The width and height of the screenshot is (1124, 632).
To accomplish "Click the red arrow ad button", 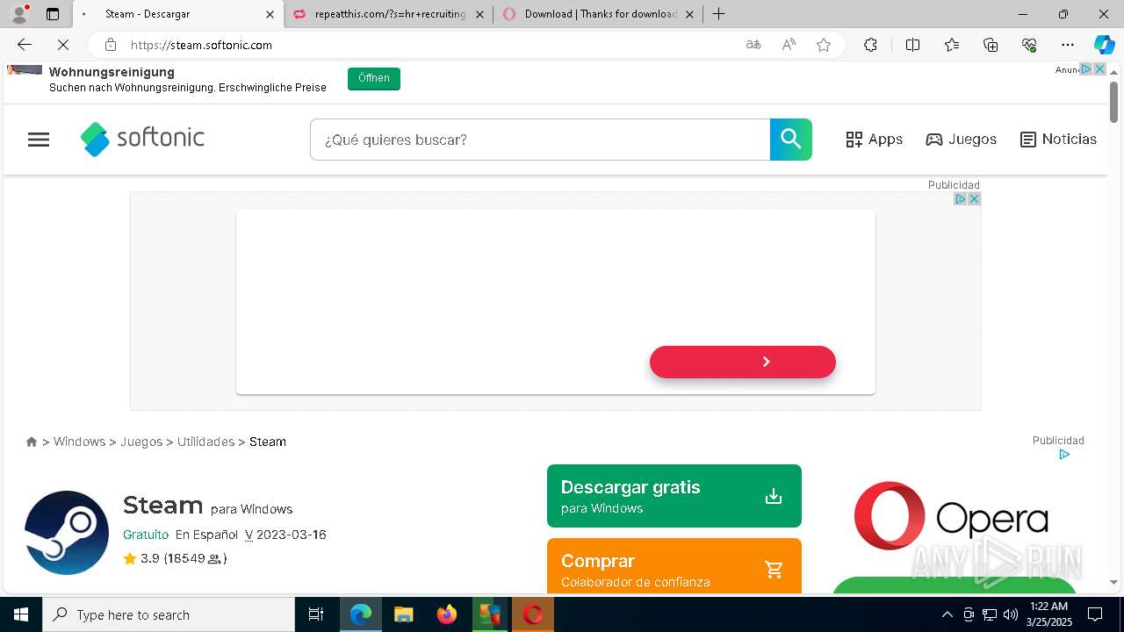I will pos(743,362).
